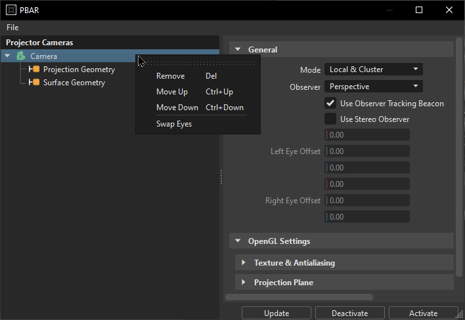
Task: Click the vertical scrollbar of settings panel
Action: click(x=459, y=157)
